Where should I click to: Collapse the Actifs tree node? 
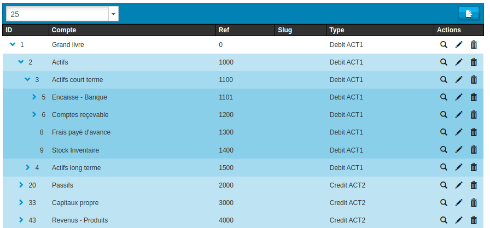[x=21, y=62]
